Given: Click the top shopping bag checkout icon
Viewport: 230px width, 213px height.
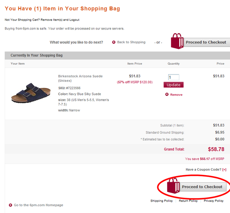Looking at the screenshot, I should 177,41.
